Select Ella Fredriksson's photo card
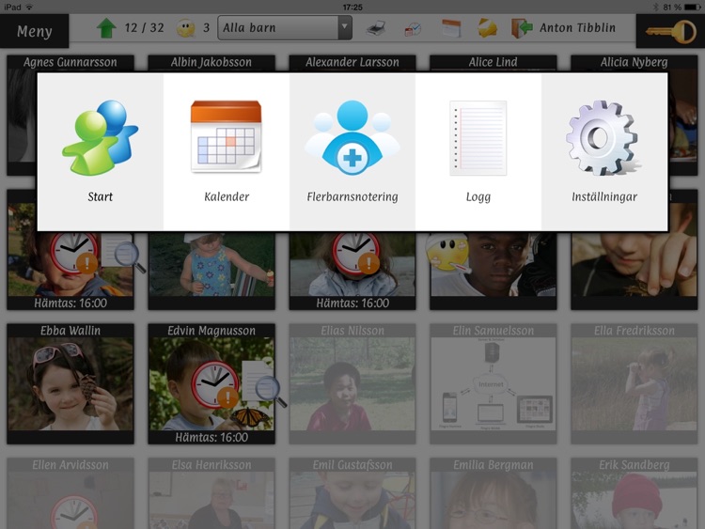The image size is (705, 529). pos(634,383)
